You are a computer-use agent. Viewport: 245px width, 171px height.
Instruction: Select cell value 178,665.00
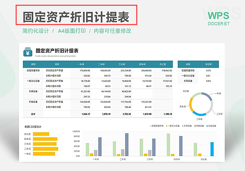(167, 70)
